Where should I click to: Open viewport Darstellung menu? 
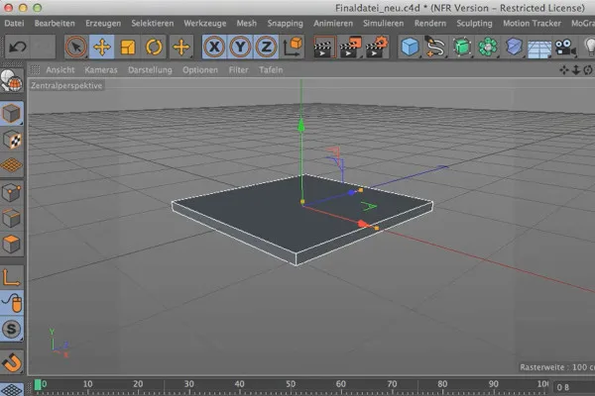coord(150,69)
